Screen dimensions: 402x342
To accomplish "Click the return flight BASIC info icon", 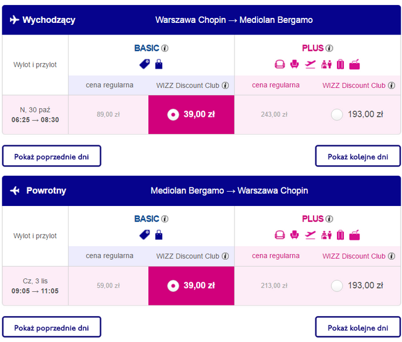I will [x=165, y=219].
